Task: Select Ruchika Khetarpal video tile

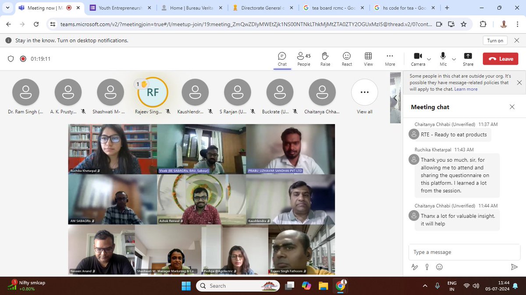Action: (x=113, y=149)
